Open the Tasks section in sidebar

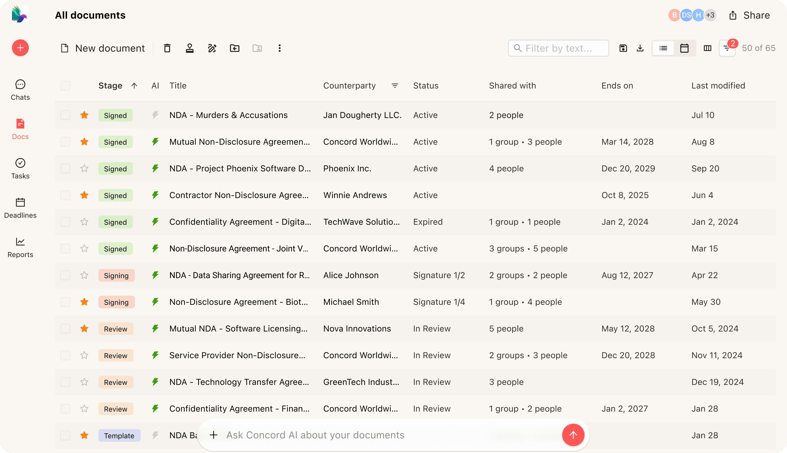pos(20,169)
